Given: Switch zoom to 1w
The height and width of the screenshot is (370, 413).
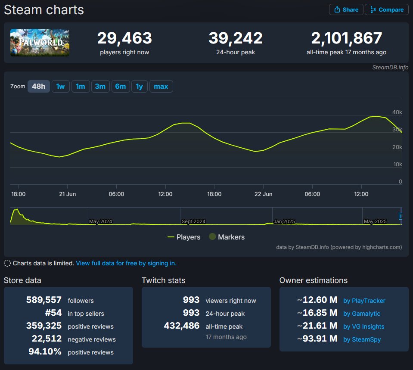Looking at the screenshot, I should click(x=61, y=87).
